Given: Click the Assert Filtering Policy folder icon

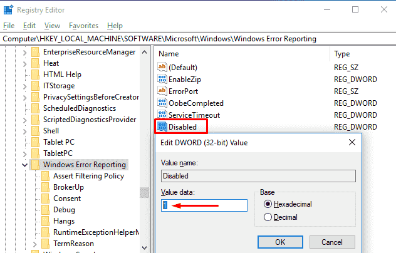Looking at the screenshot, I should point(46,176).
